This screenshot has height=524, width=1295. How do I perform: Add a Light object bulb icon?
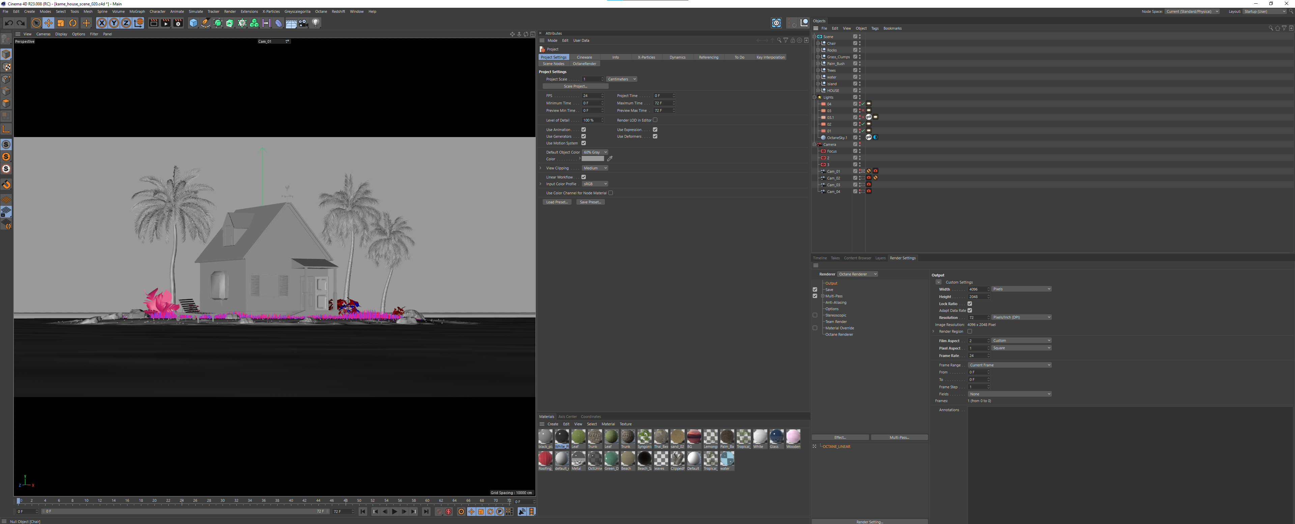316,23
